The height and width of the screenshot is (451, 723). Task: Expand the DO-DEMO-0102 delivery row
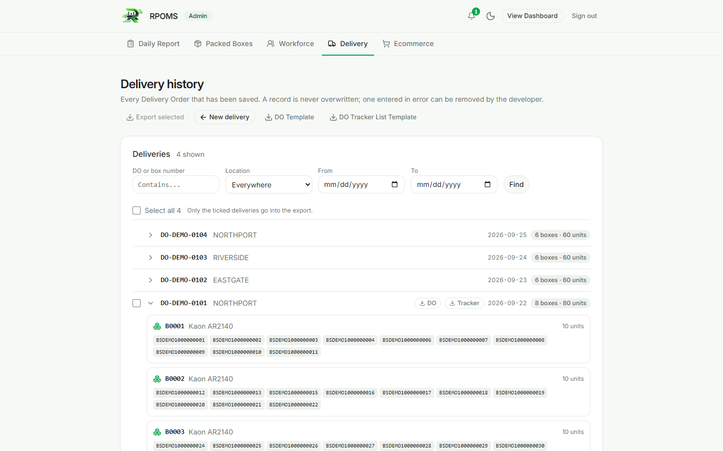pyautogui.click(x=151, y=280)
